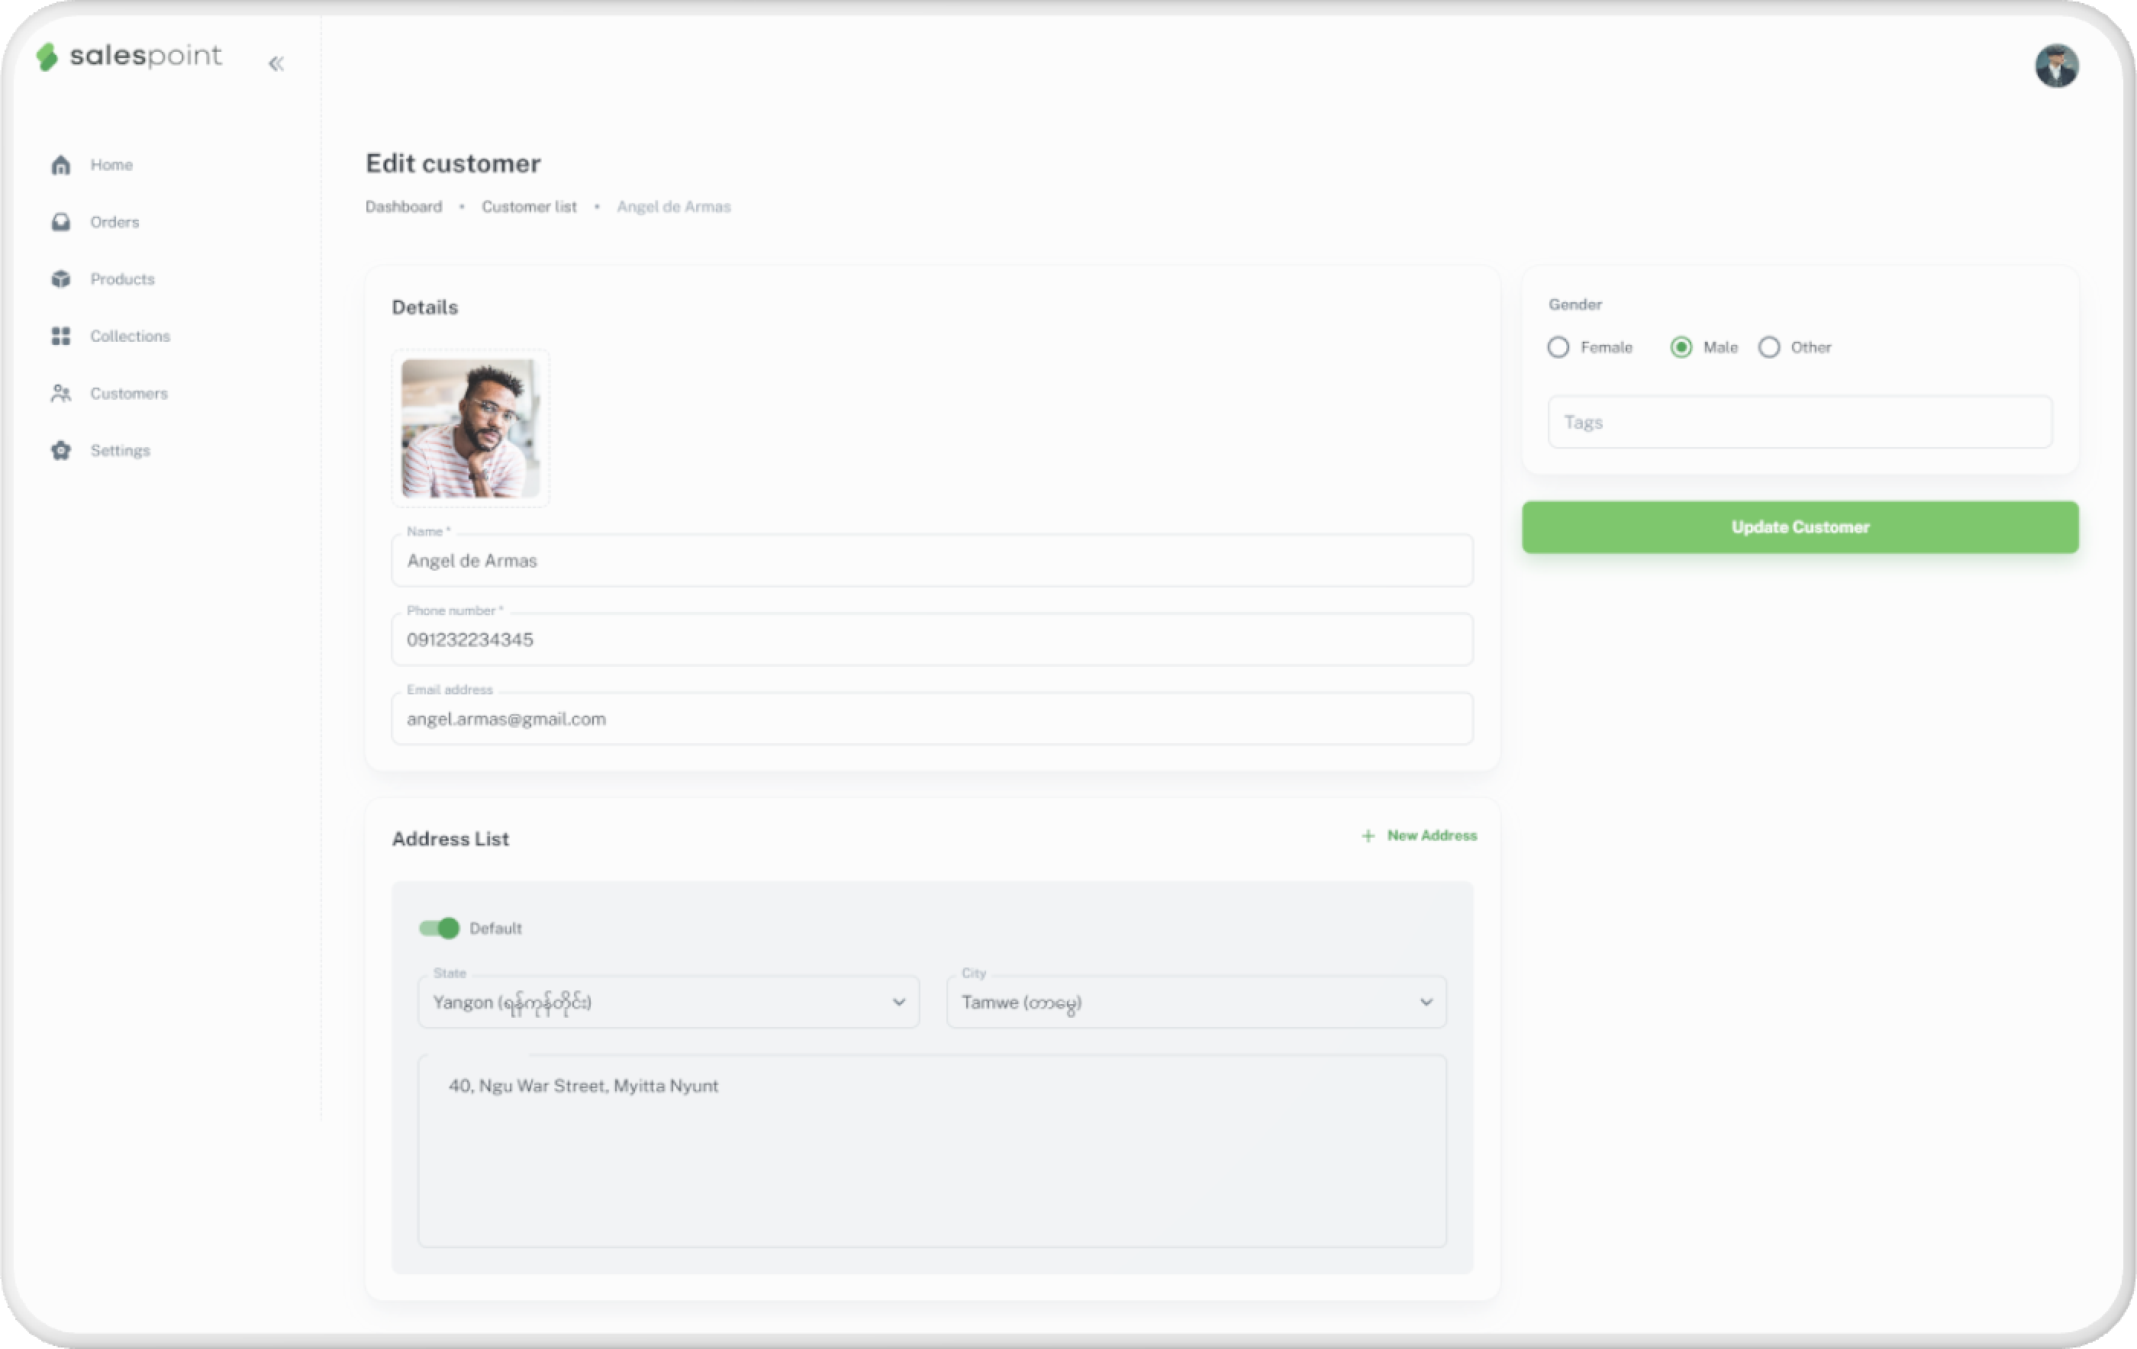Toggle the Default address switch
Screen dimensions: 2137x1349
(x=440, y=929)
